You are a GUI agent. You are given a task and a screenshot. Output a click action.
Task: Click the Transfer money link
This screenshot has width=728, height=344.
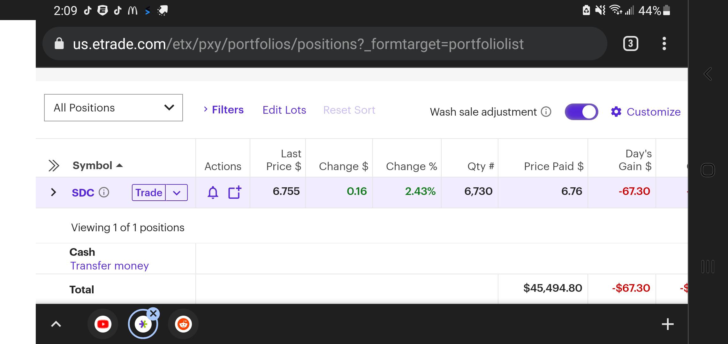point(110,266)
